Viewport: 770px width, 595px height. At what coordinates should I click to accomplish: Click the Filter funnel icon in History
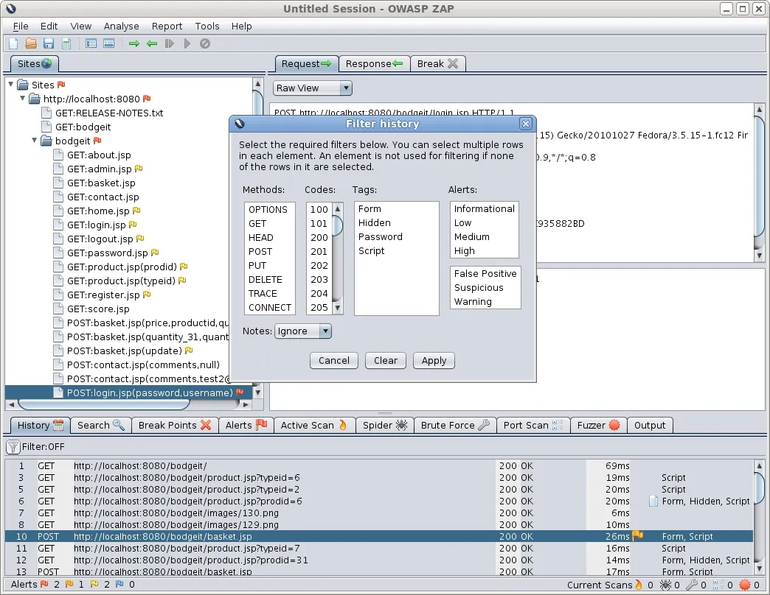coord(13,446)
